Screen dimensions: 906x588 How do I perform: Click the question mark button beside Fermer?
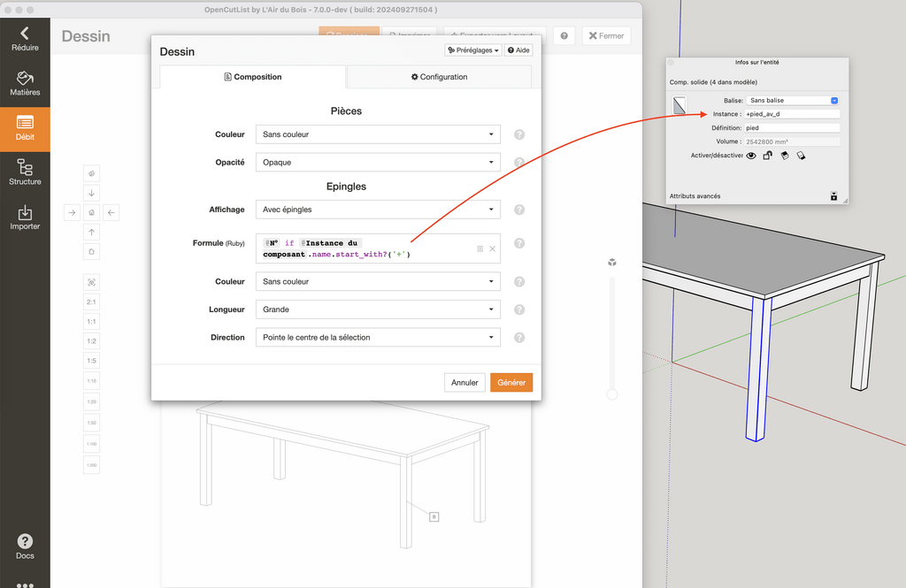(564, 36)
